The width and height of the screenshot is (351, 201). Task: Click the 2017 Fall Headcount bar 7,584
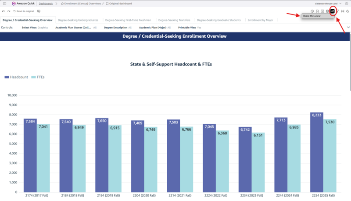[30, 155]
